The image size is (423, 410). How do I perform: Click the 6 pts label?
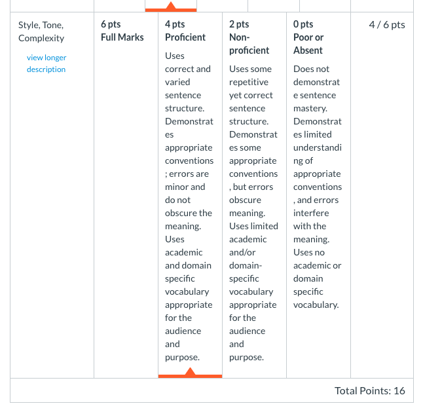[111, 24]
